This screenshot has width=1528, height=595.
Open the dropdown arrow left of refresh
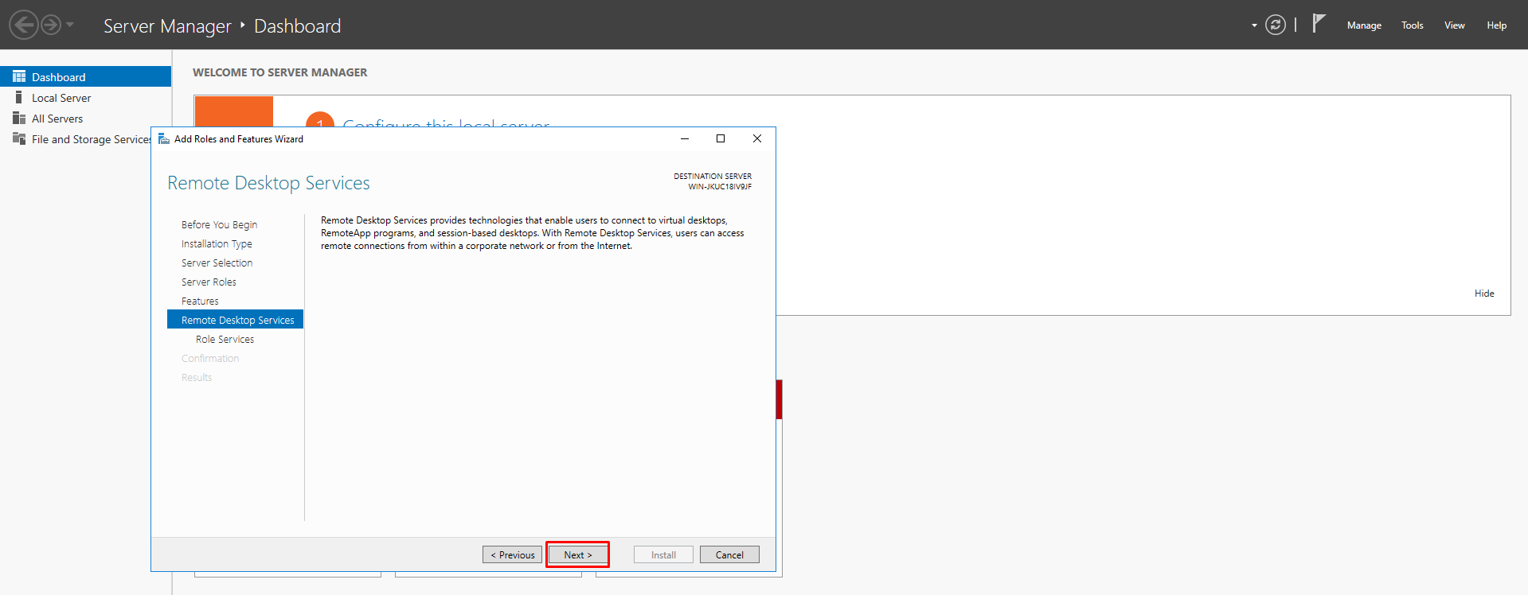[x=1254, y=25]
